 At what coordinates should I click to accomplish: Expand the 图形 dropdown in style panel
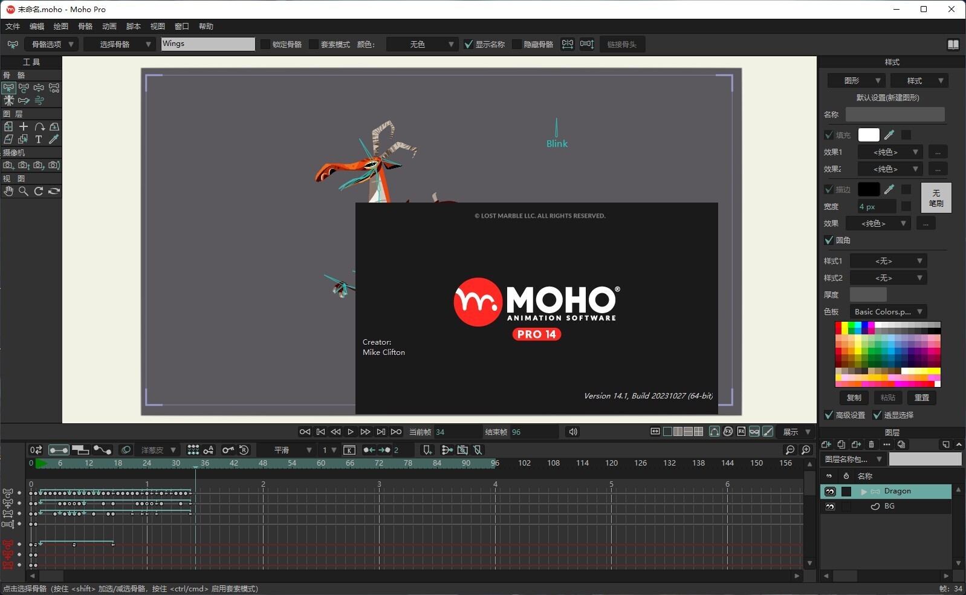pos(857,80)
